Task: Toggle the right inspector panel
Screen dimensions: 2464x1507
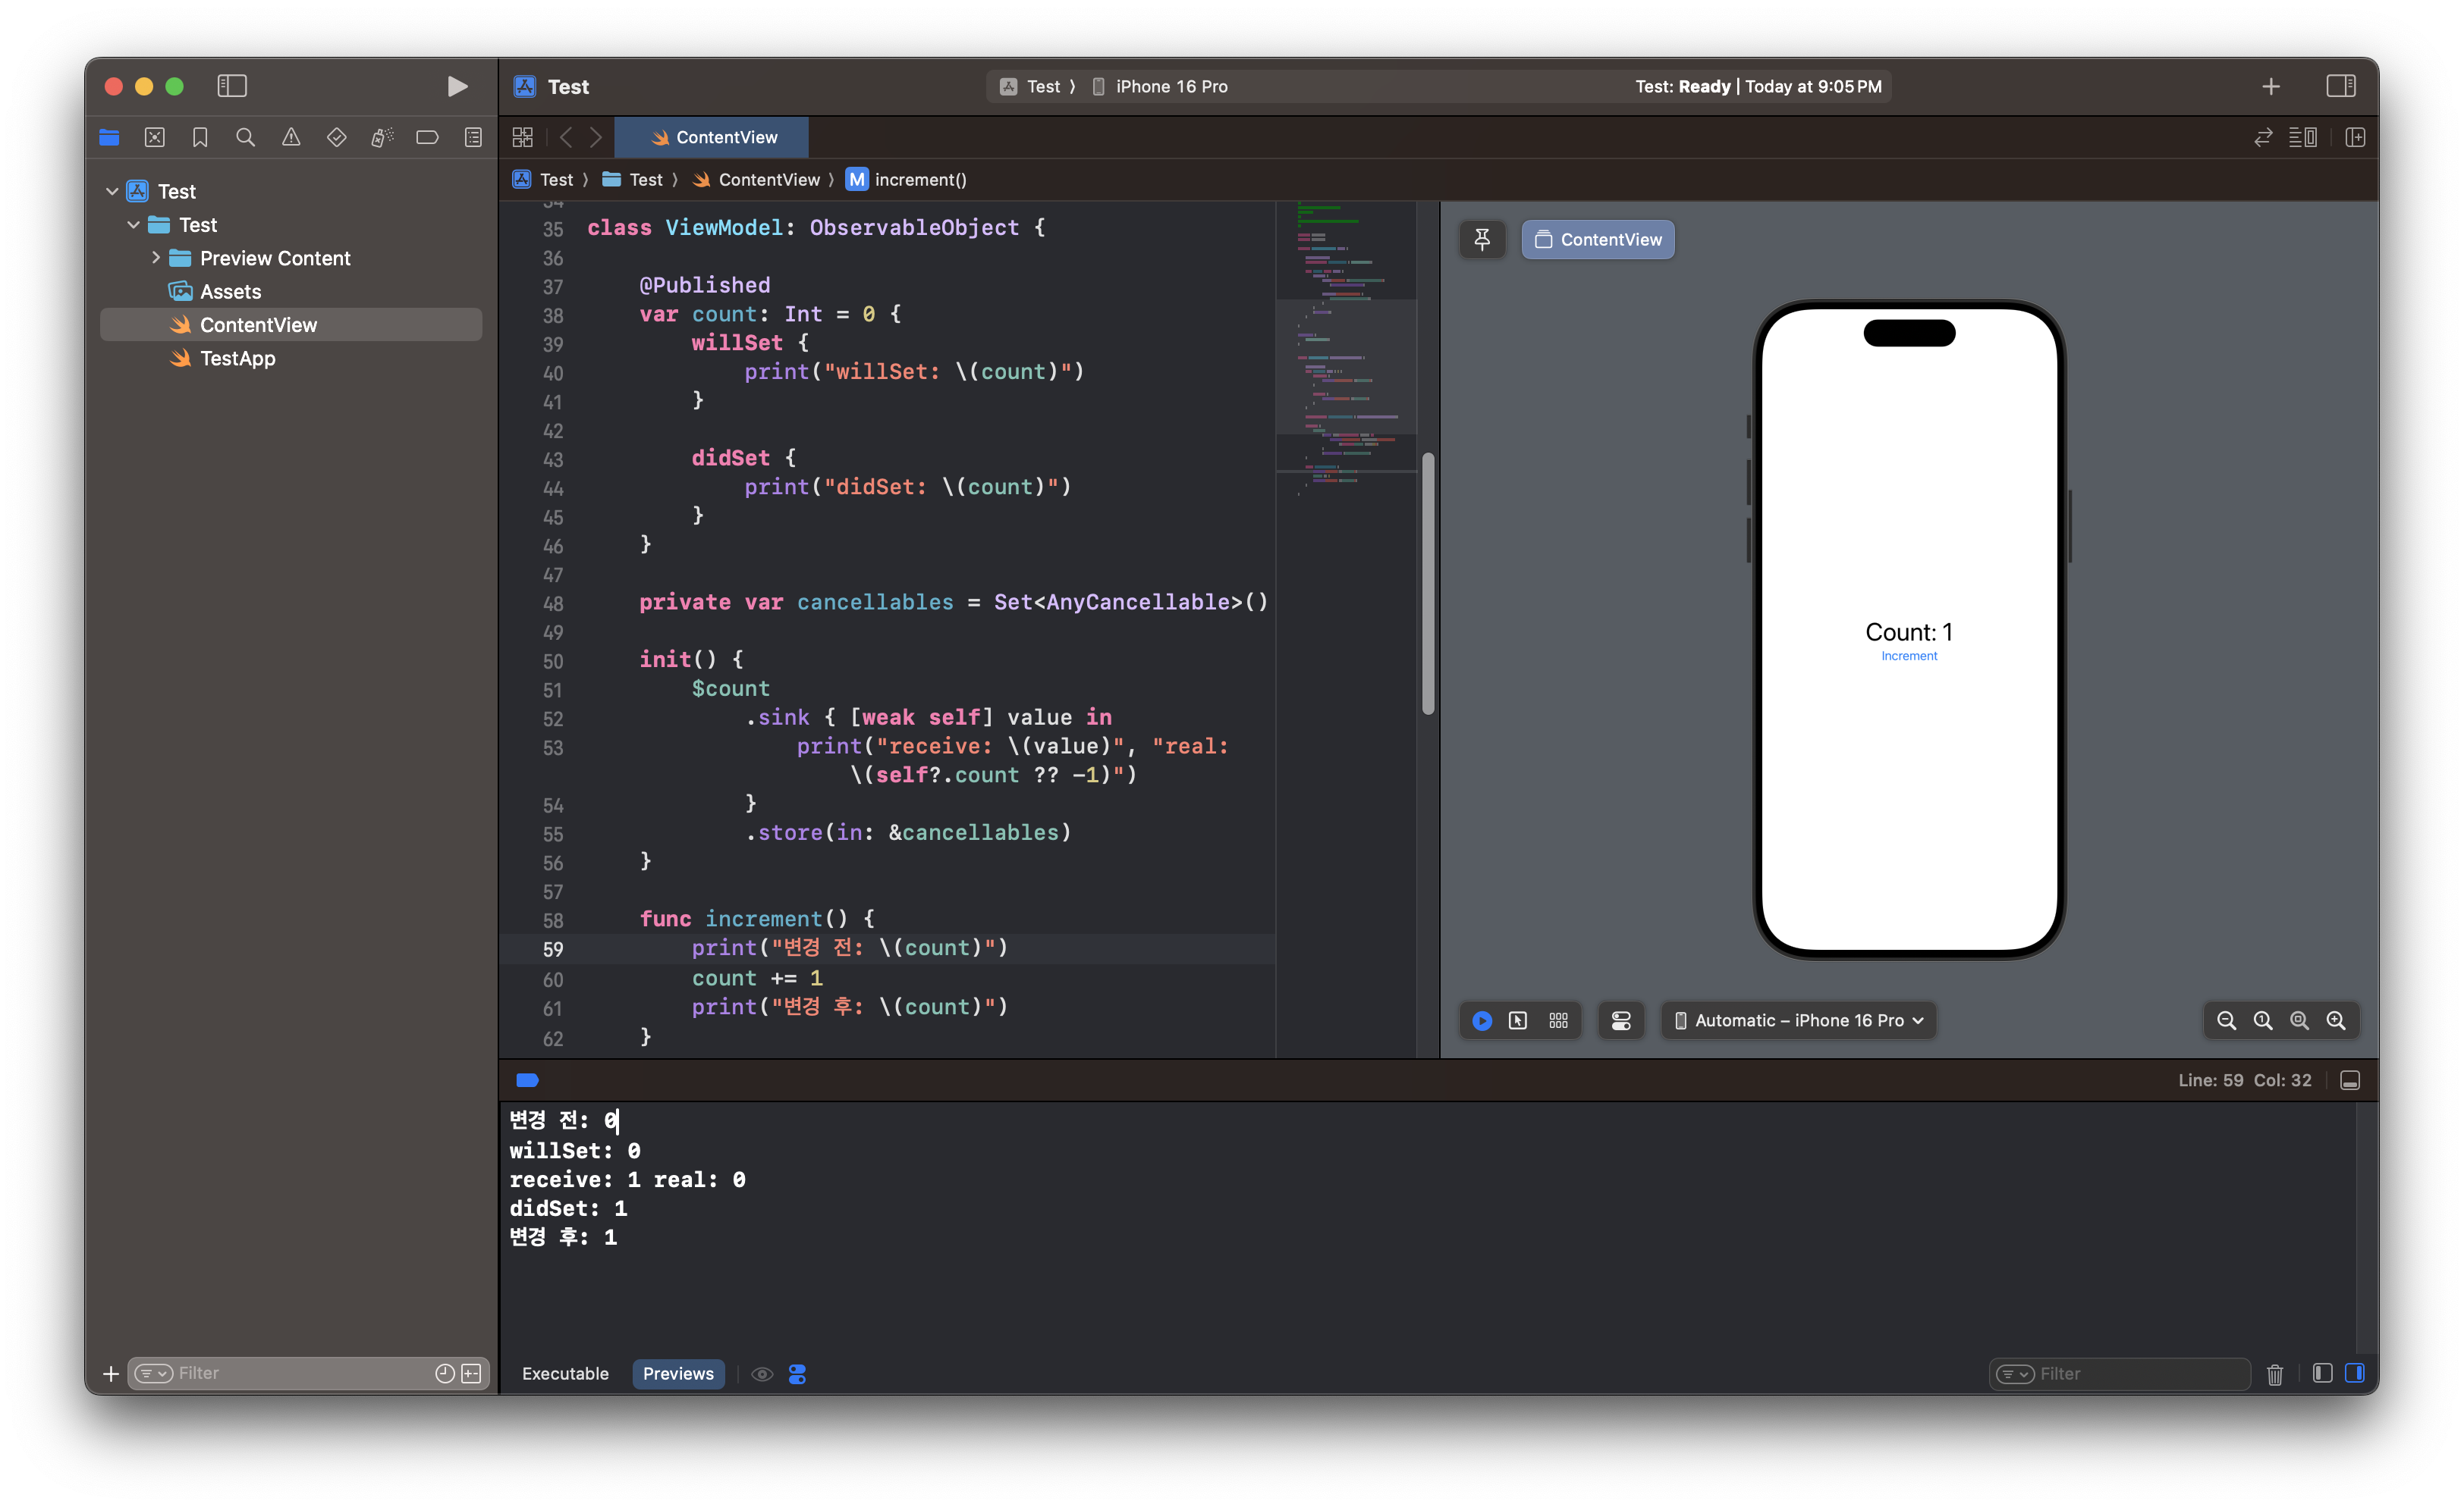Action: coord(2340,87)
